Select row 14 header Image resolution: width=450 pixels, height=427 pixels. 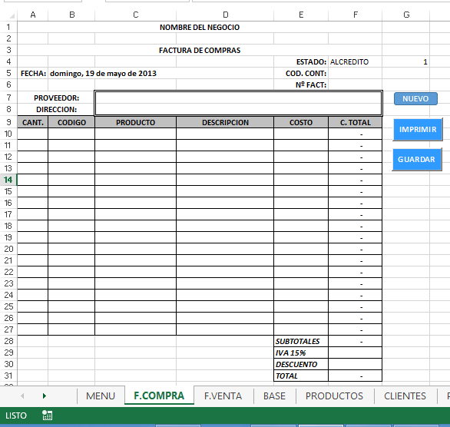coord(8,180)
